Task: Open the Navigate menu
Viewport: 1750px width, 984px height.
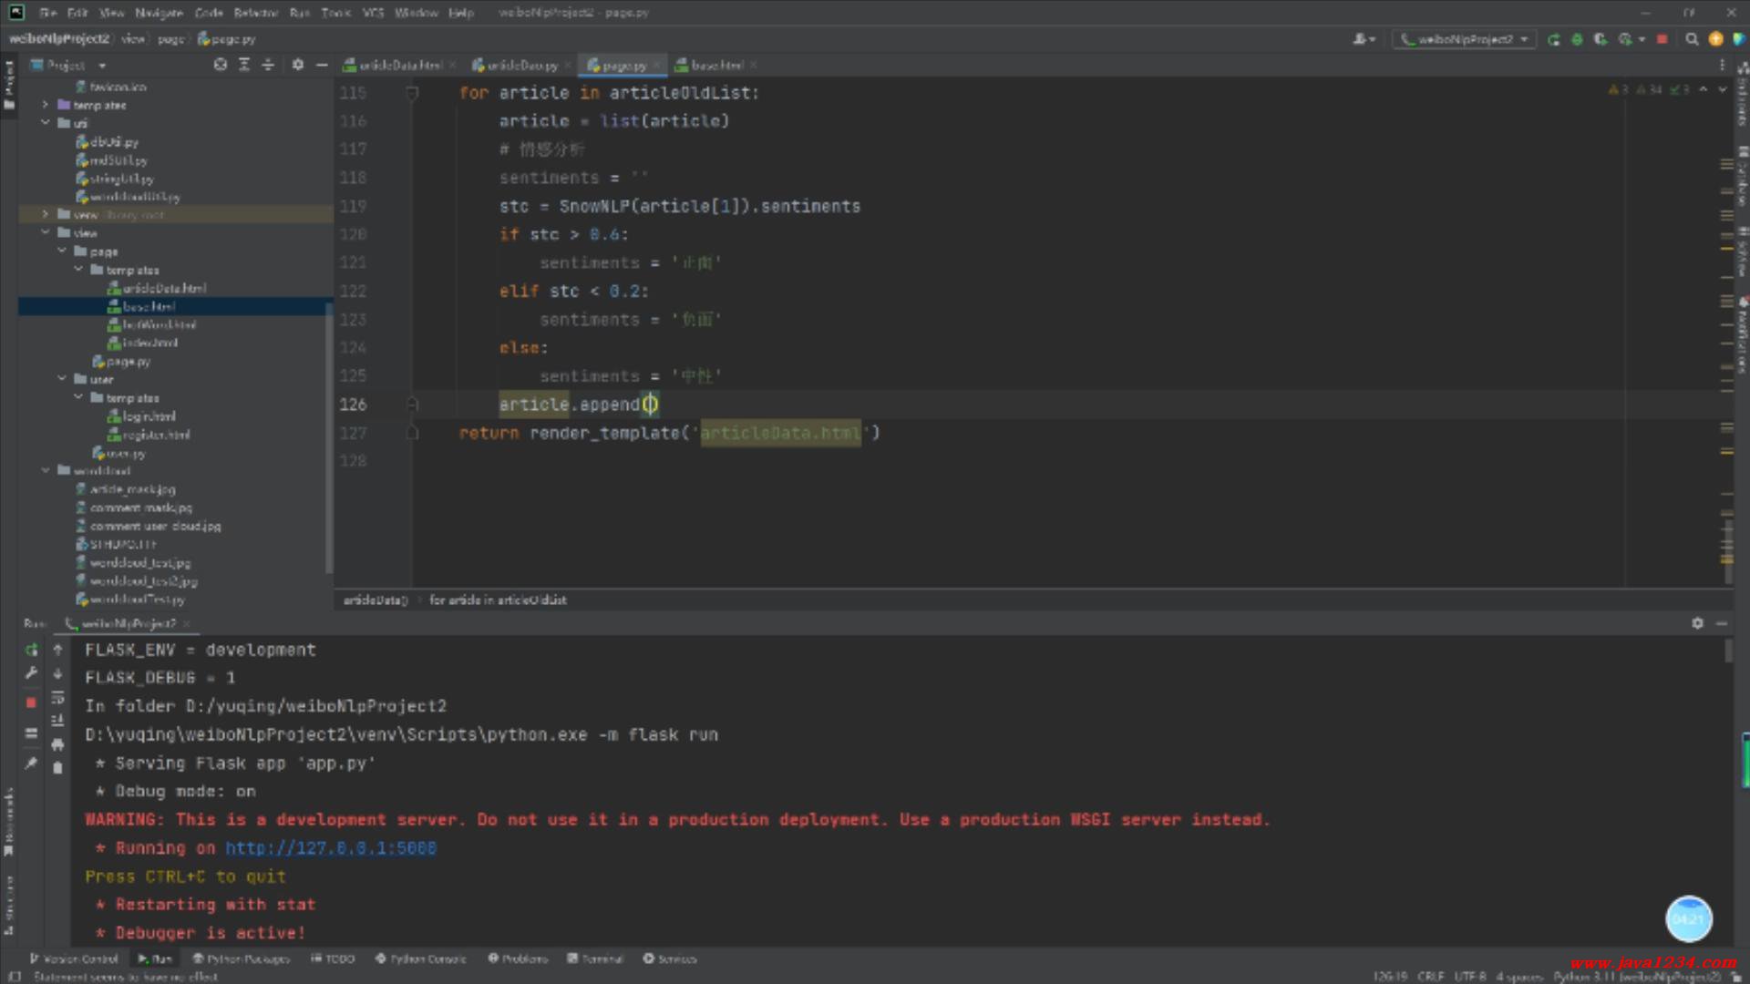Action: pyautogui.click(x=159, y=13)
